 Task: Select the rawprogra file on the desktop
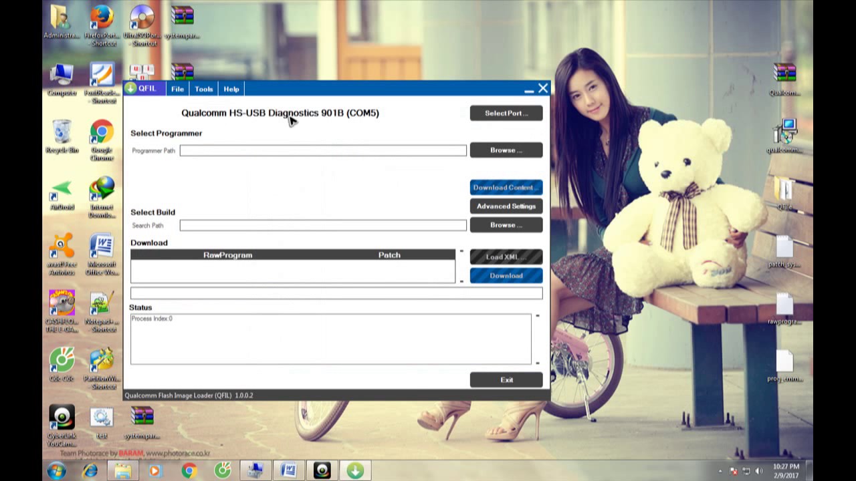click(784, 309)
